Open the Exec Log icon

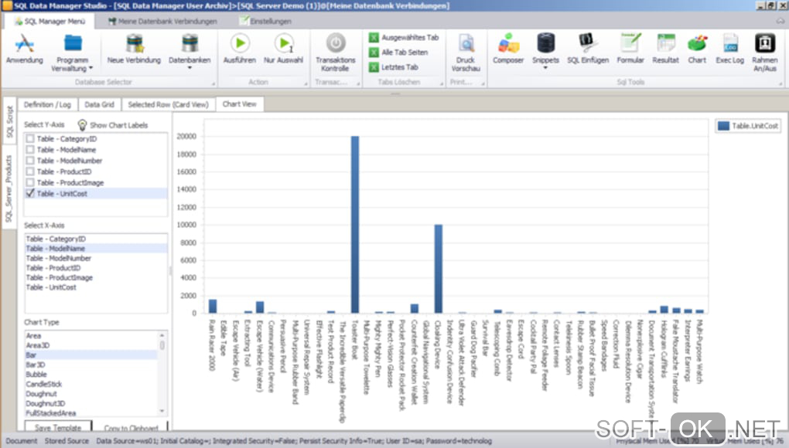tap(730, 43)
